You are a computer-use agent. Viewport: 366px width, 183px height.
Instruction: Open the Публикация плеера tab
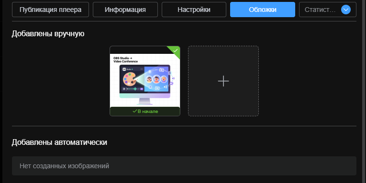pyautogui.click(x=50, y=10)
